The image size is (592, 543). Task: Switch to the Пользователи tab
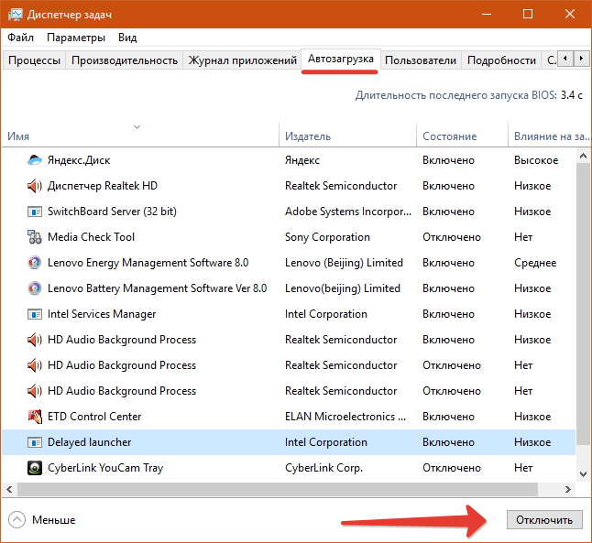(x=420, y=60)
